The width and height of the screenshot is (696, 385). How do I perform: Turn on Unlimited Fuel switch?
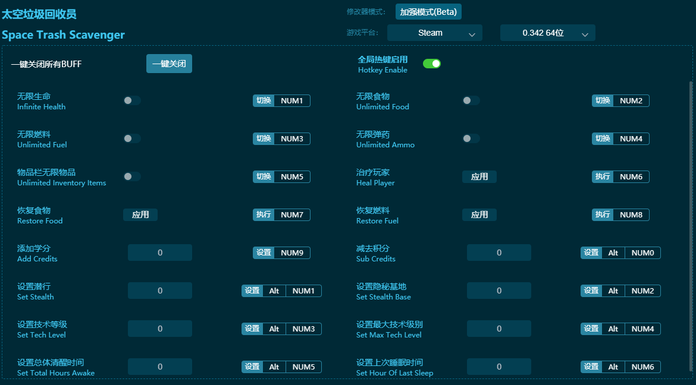[131, 138]
